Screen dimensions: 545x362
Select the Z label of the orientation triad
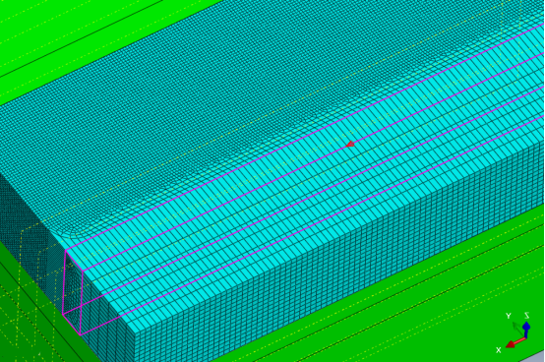pyautogui.click(x=526, y=316)
